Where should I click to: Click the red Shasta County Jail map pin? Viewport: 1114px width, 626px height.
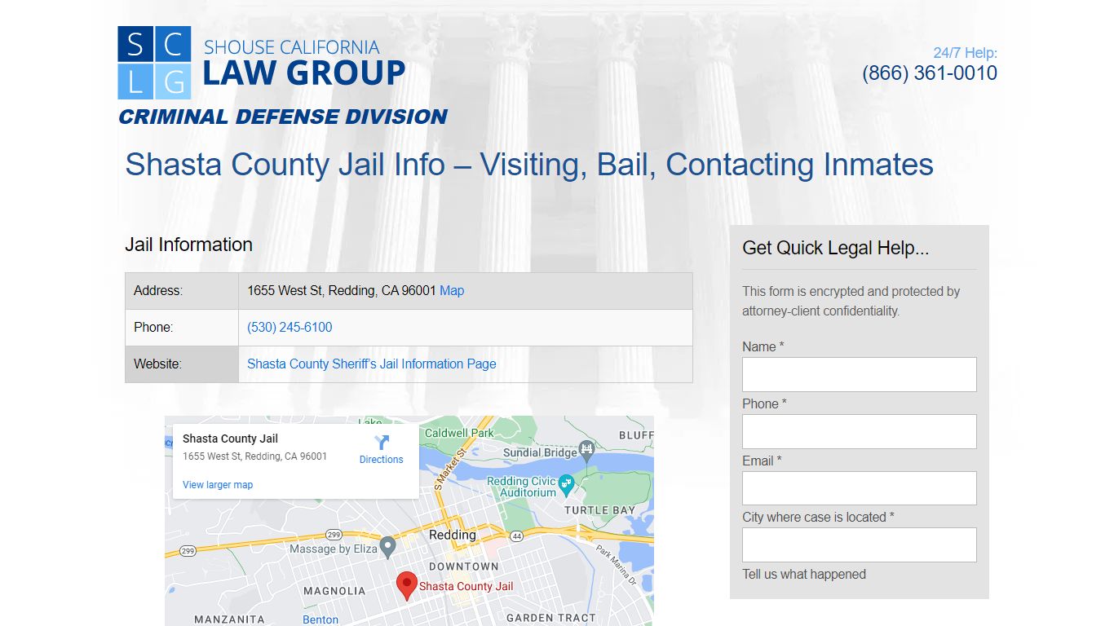pyautogui.click(x=407, y=586)
